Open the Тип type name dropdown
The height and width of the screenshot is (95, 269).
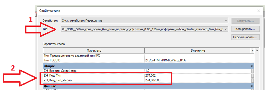click(144, 29)
